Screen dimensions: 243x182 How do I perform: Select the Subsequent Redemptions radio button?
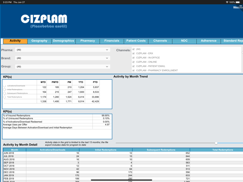[5, 93]
